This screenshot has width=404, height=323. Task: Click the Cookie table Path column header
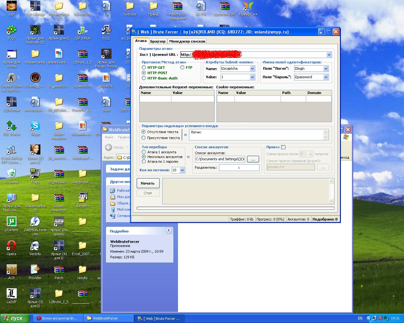[293, 93]
